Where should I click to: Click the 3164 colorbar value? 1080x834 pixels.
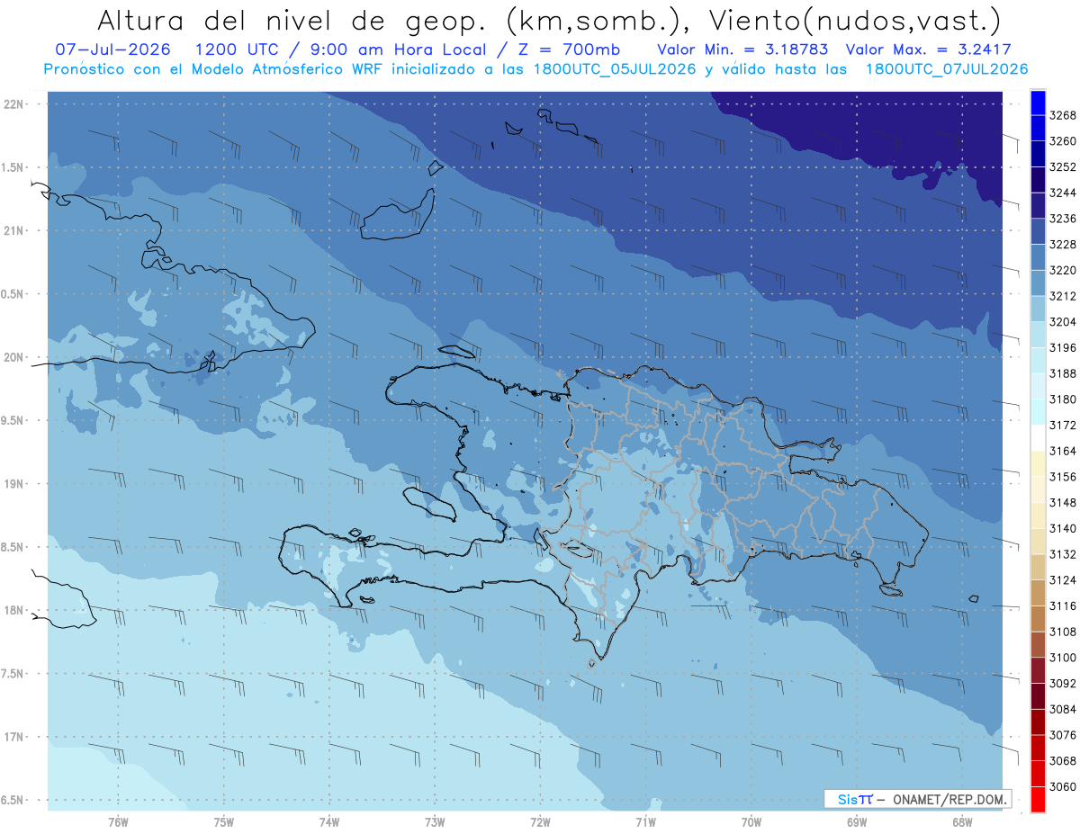click(1062, 452)
